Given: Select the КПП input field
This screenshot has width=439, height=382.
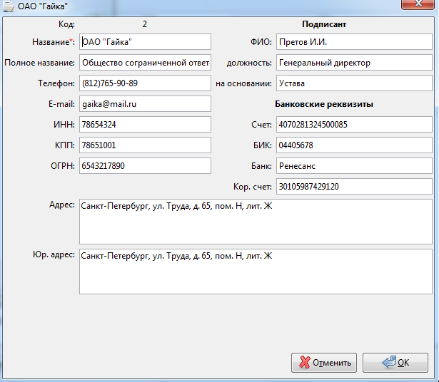Looking at the screenshot, I should tap(145, 145).
